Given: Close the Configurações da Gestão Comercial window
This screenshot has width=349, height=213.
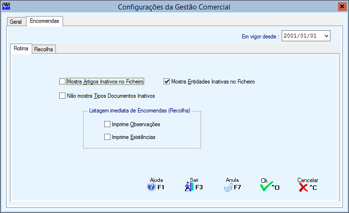Looking at the screenshot, I should point(342,7).
